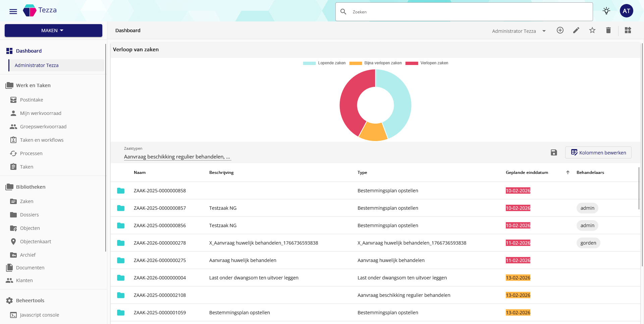Viewport: 644px width, 324px height.
Task: Open the hamburger navigation menu
Action: [13, 12]
